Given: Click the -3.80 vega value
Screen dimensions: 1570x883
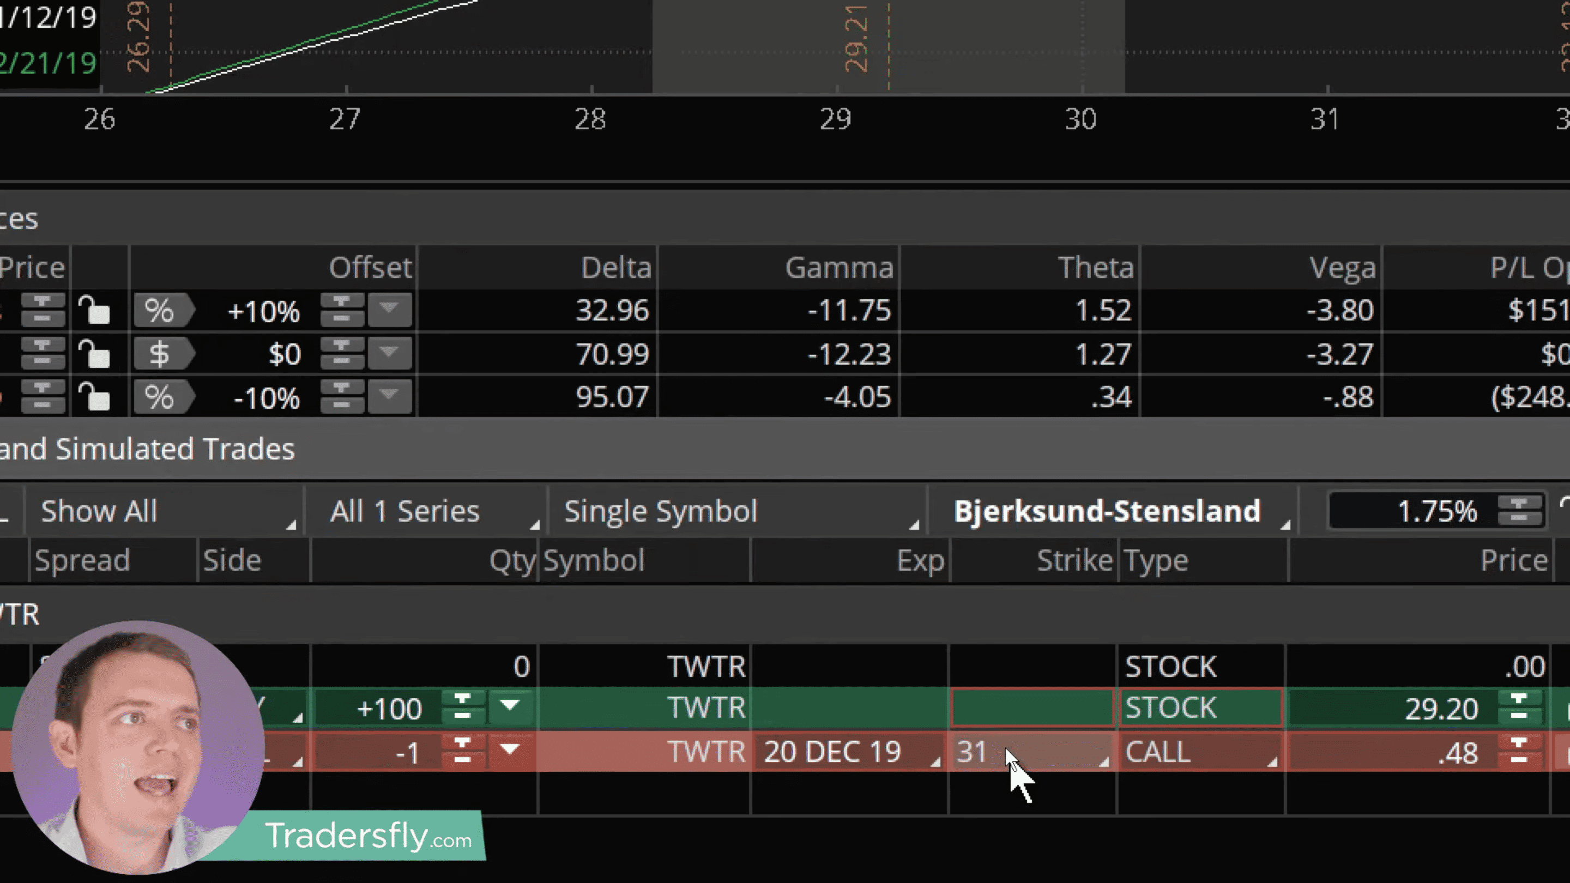Looking at the screenshot, I should (1340, 310).
